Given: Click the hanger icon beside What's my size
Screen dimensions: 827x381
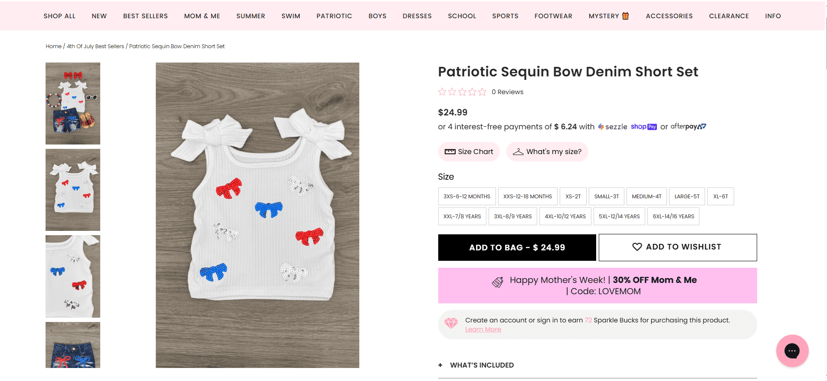Looking at the screenshot, I should pos(518,151).
